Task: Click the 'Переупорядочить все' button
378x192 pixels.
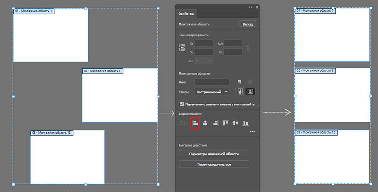Action: click(x=214, y=164)
